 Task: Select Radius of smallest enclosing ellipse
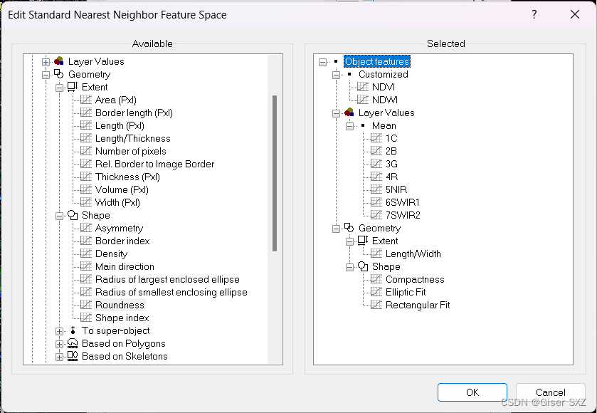click(x=171, y=292)
